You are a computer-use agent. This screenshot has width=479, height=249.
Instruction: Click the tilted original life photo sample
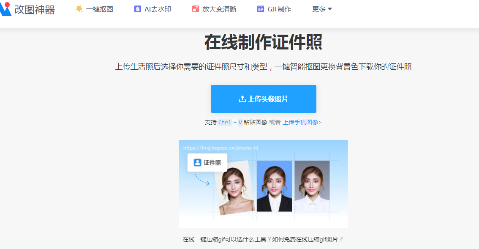click(234, 188)
